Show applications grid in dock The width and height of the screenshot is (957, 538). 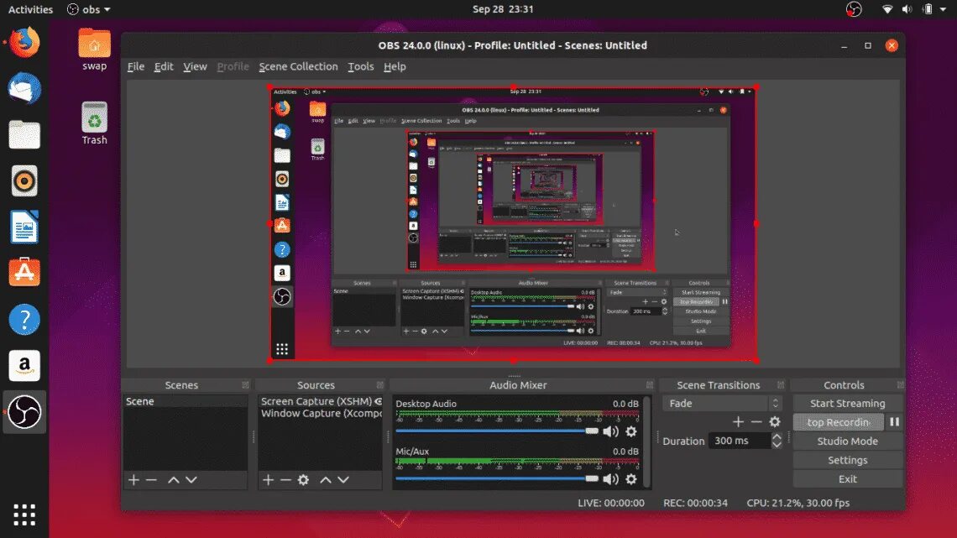point(24,514)
